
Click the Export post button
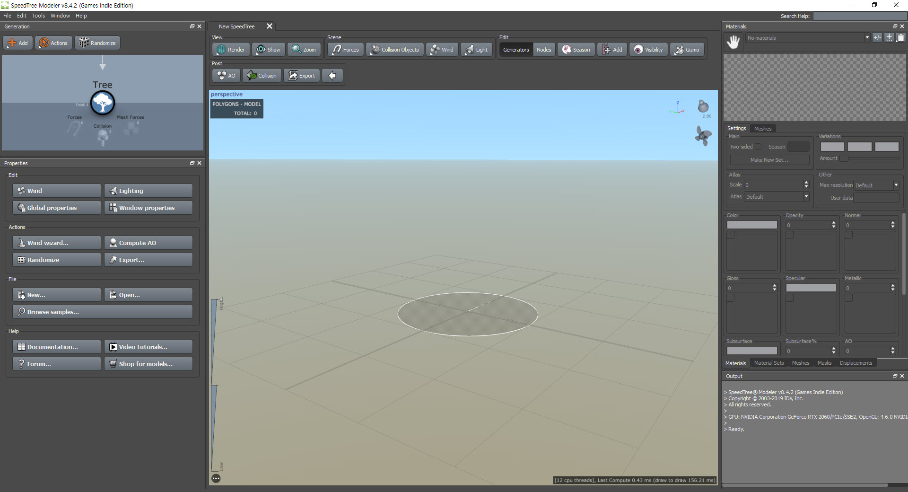(302, 76)
